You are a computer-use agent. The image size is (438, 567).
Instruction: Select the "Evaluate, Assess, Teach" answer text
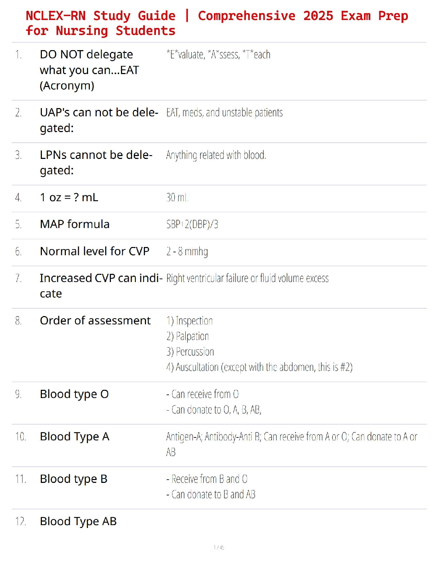pyautogui.click(x=218, y=54)
